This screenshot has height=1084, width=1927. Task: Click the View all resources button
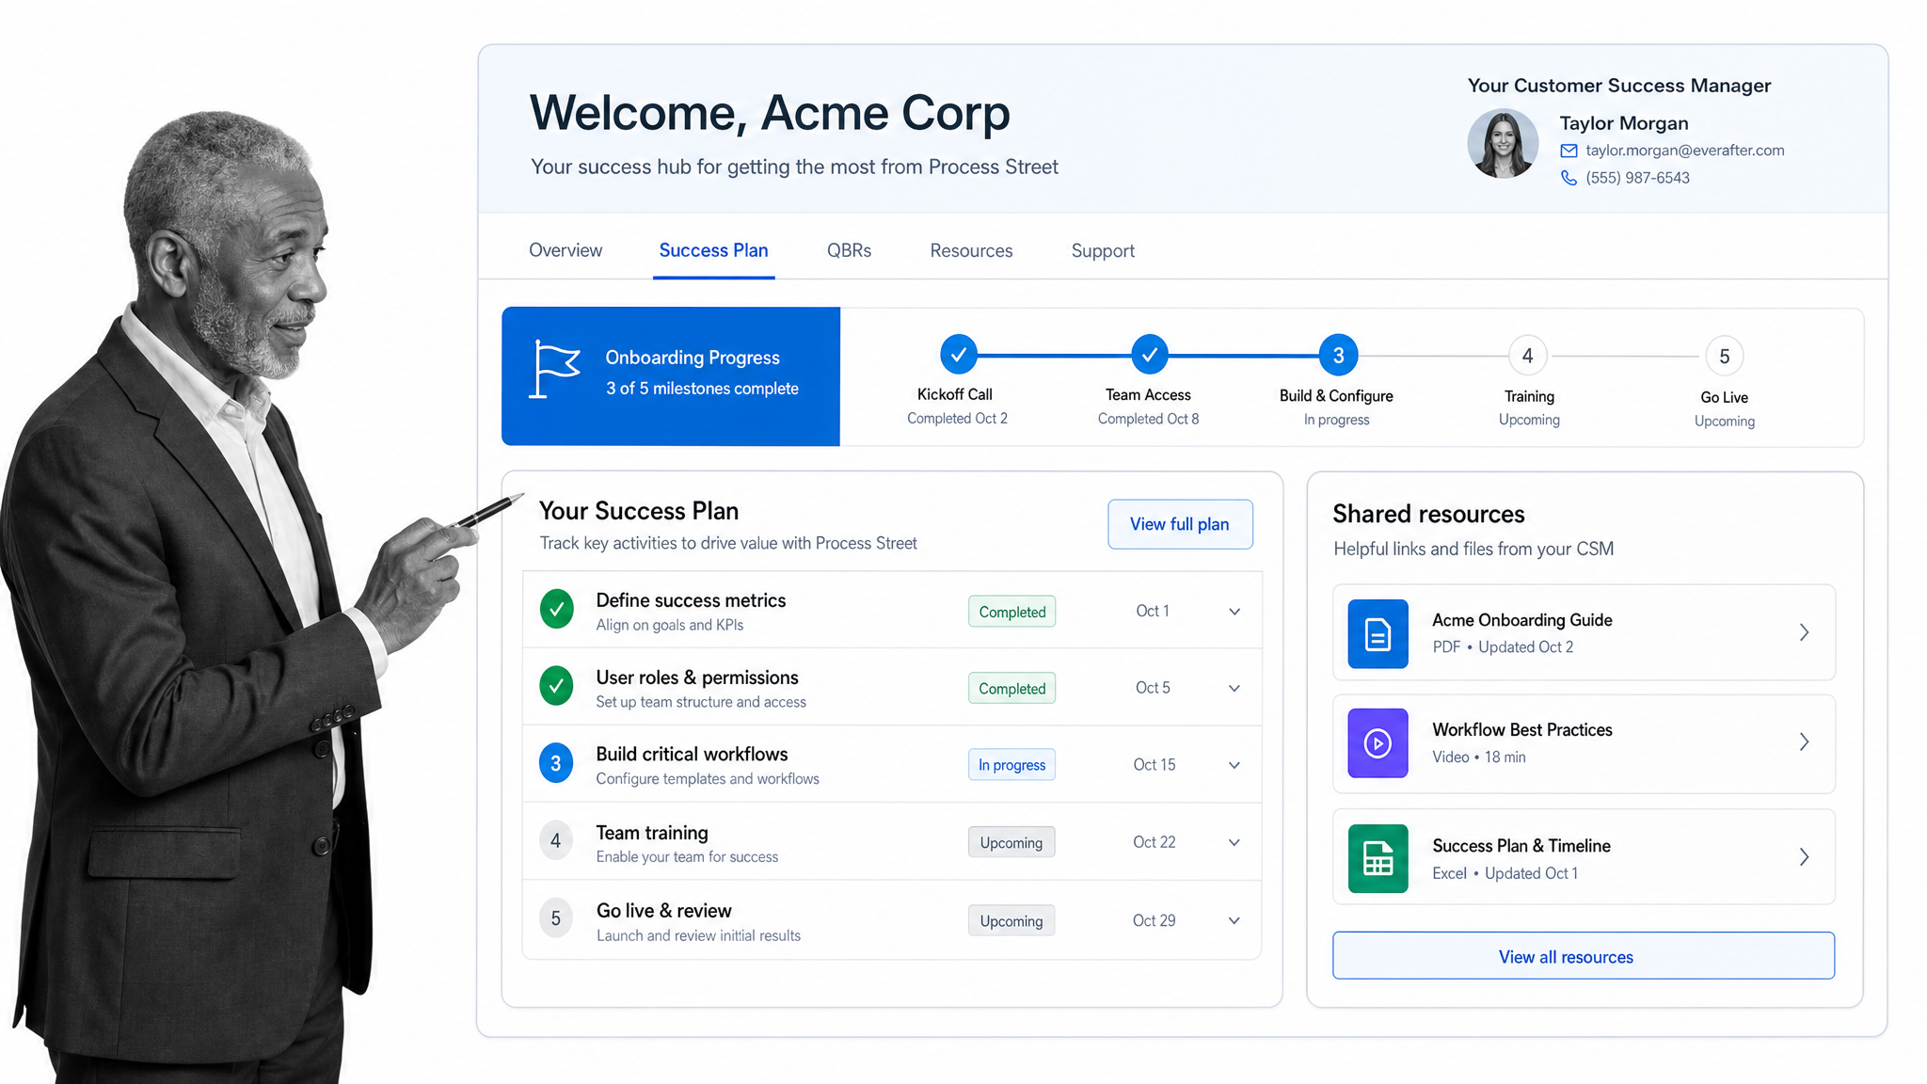click(1584, 956)
